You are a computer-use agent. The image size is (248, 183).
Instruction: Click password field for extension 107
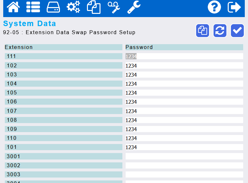(184, 111)
